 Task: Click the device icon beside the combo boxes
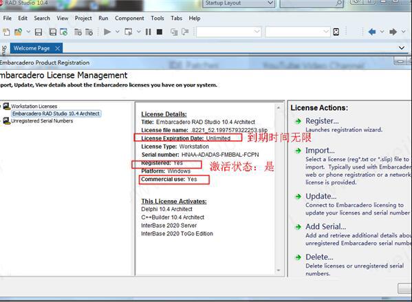336,32
